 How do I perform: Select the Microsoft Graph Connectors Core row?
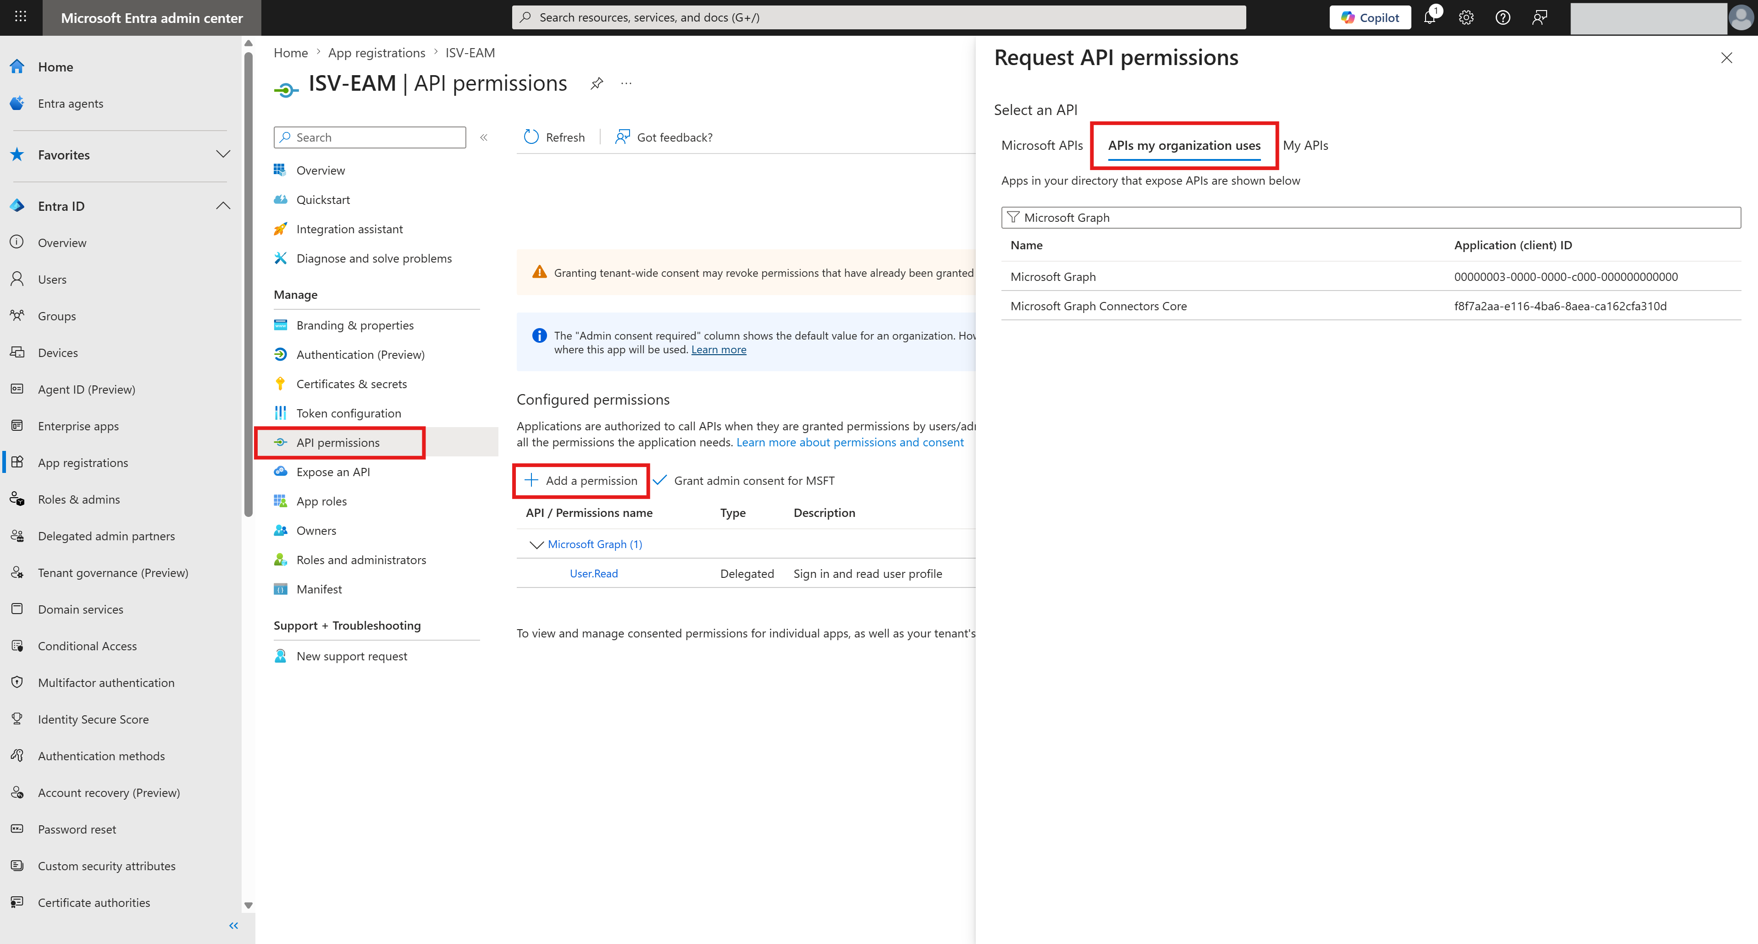tap(1371, 306)
